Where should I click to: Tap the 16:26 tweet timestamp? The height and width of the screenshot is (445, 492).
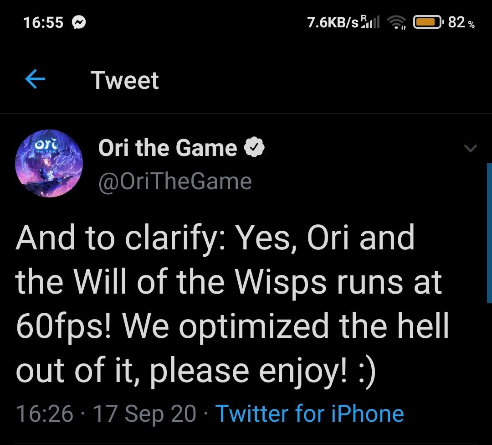[44, 414]
